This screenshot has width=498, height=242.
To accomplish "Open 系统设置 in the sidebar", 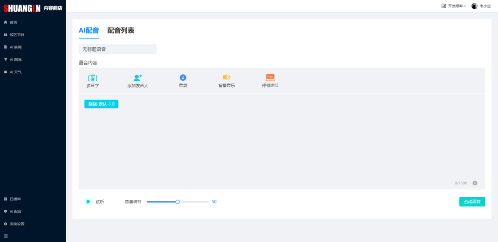I will pos(17,224).
